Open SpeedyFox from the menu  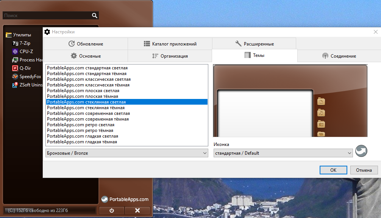coord(27,77)
